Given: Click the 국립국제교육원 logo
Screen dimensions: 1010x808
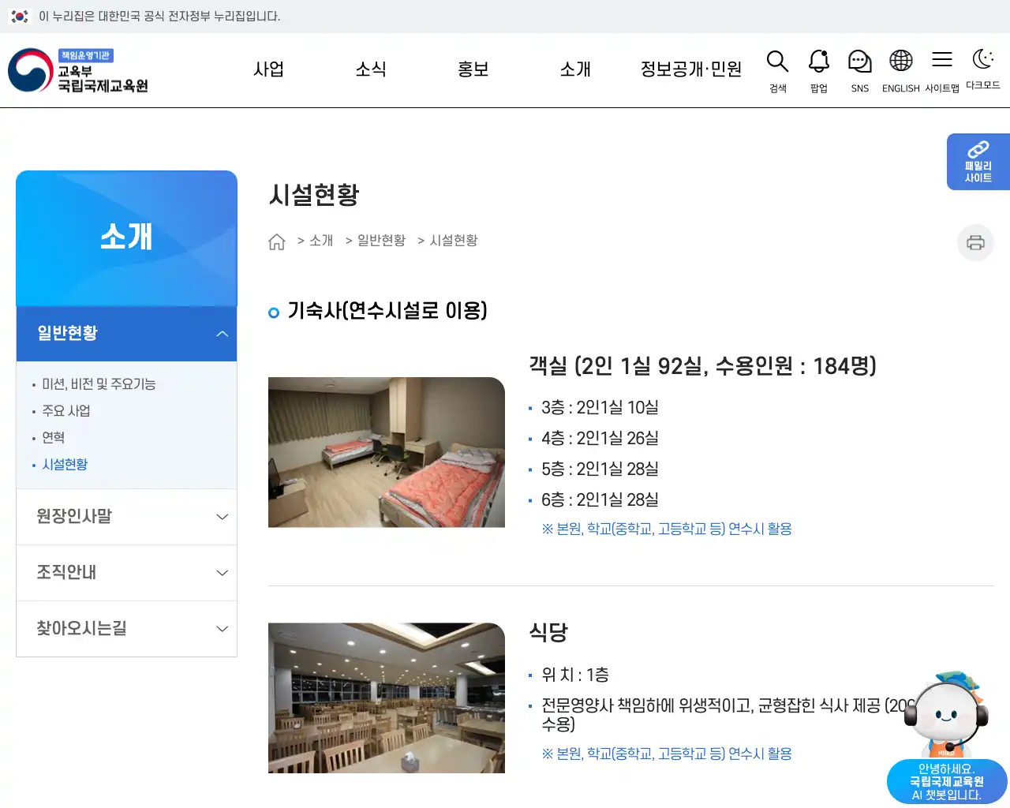Looking at the screenshot, I should click(x=78, y=70).
